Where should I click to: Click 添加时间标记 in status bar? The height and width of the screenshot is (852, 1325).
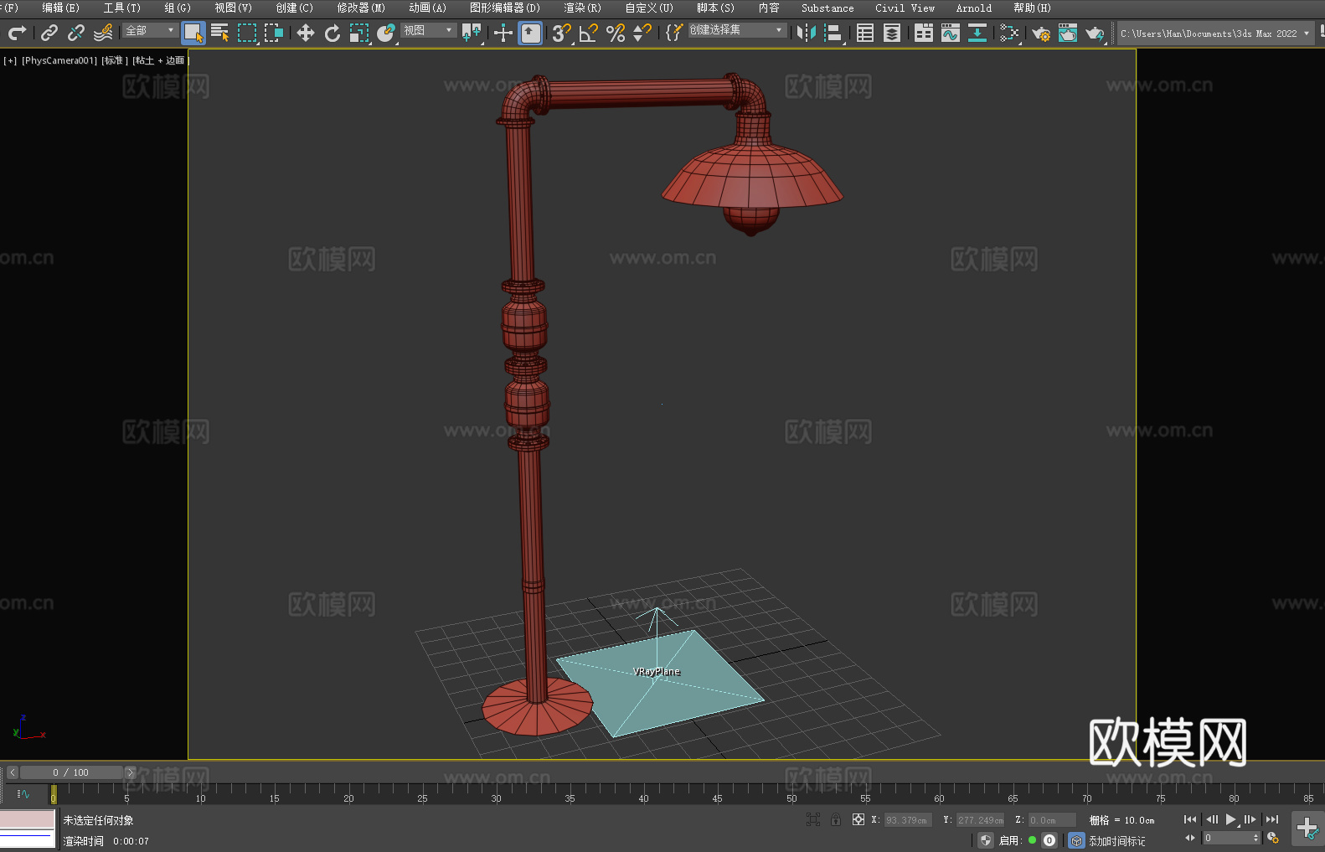click(1116, 841)
